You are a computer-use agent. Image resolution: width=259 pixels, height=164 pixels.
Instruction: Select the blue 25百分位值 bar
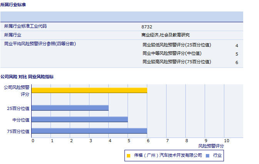70,108
